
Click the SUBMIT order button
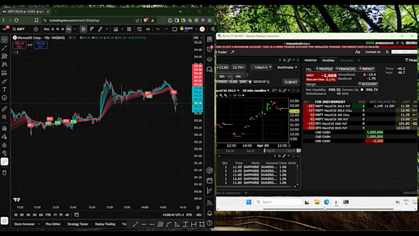click(291, 82)
